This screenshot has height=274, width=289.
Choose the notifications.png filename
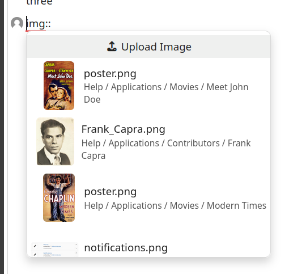pos(126,248)
